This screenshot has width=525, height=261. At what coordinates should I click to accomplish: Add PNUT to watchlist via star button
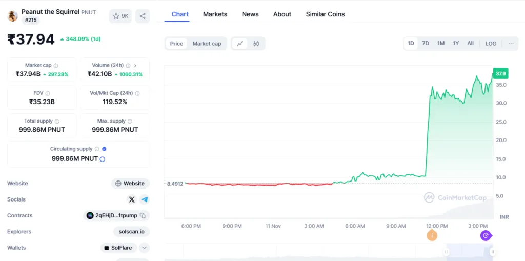(x=120, y=16)
